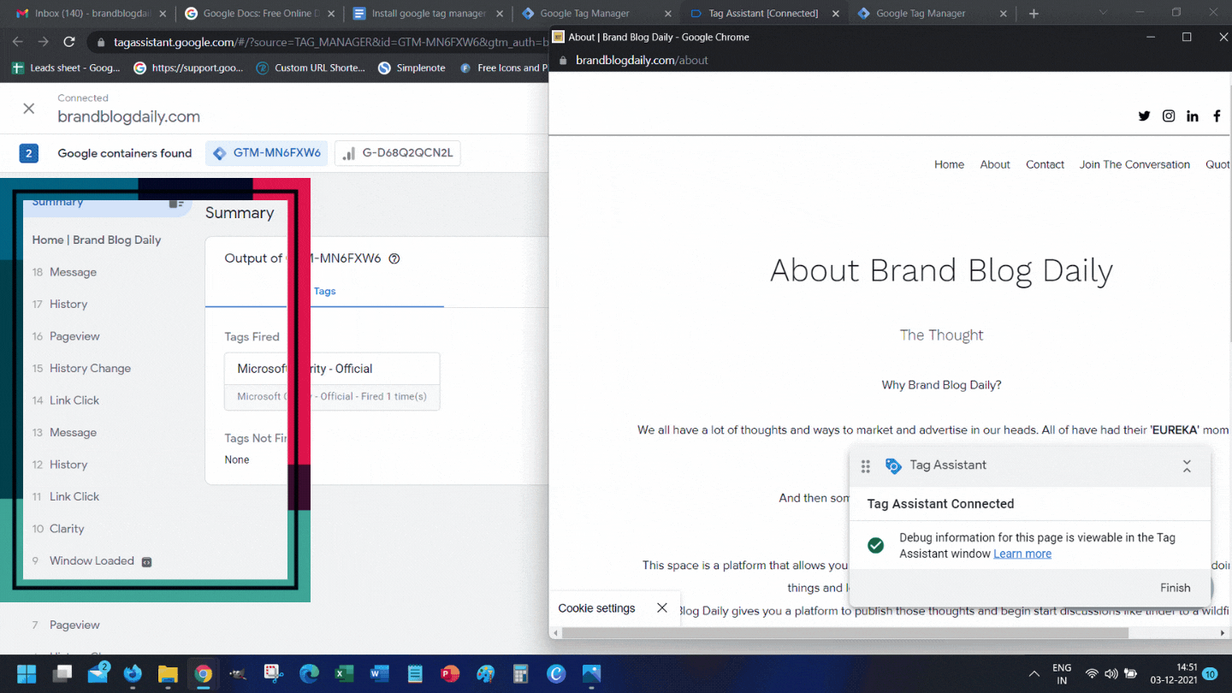Screen dimensions: 1232x693
Task: Open Microsoft Edge from the taskbar
Action: click(x=309, y=674)
